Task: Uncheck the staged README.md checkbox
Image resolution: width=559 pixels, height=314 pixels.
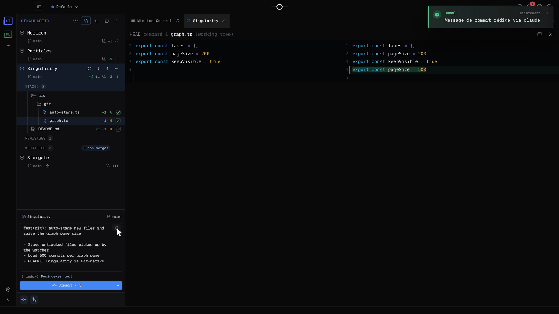Action: pyautogui.click(x=118, y=129)
